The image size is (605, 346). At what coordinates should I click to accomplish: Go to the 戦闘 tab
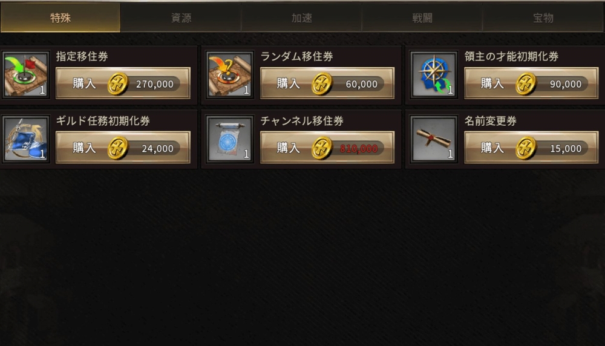(422, 18)
